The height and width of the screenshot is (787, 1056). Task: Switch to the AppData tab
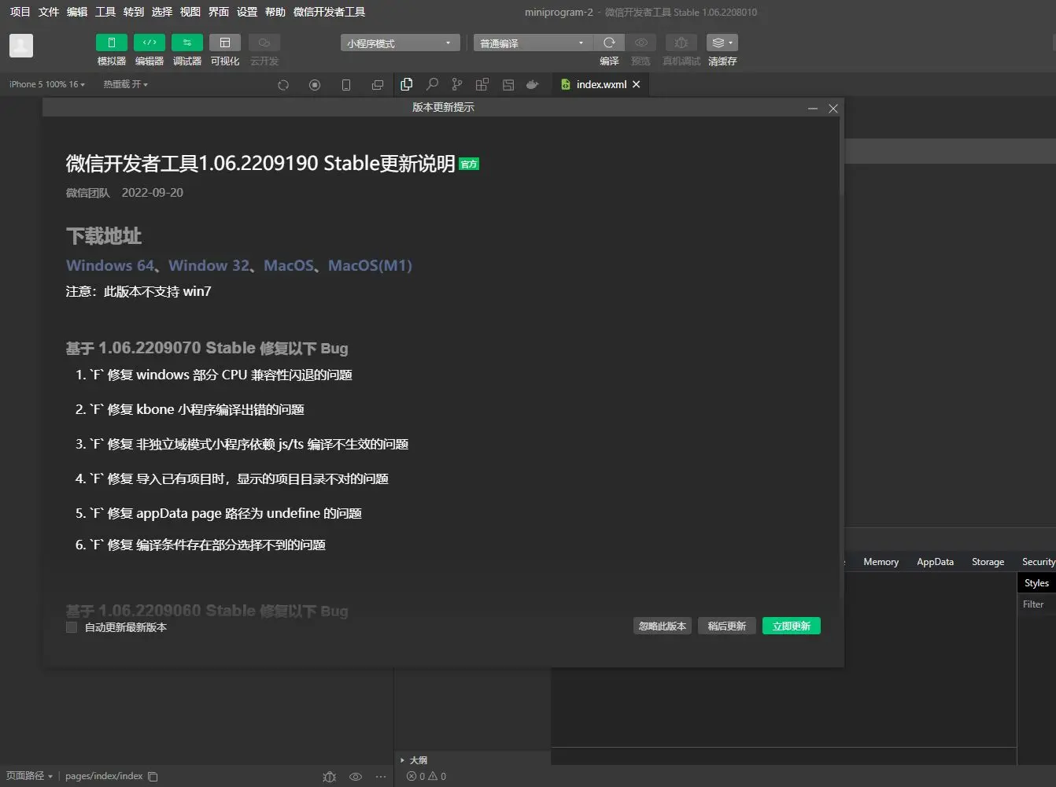click(935, 562)
